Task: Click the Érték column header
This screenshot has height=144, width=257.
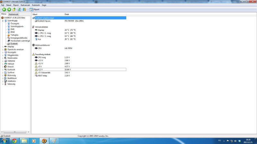Action: [95, 14]
